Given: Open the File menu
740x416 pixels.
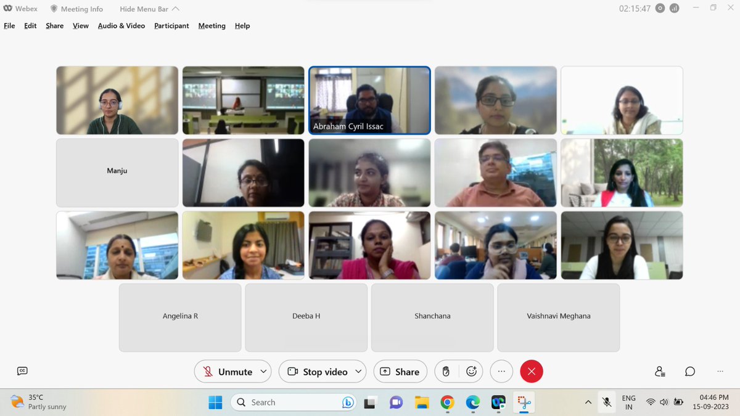Looking at the screenshot, I should 9,26.
